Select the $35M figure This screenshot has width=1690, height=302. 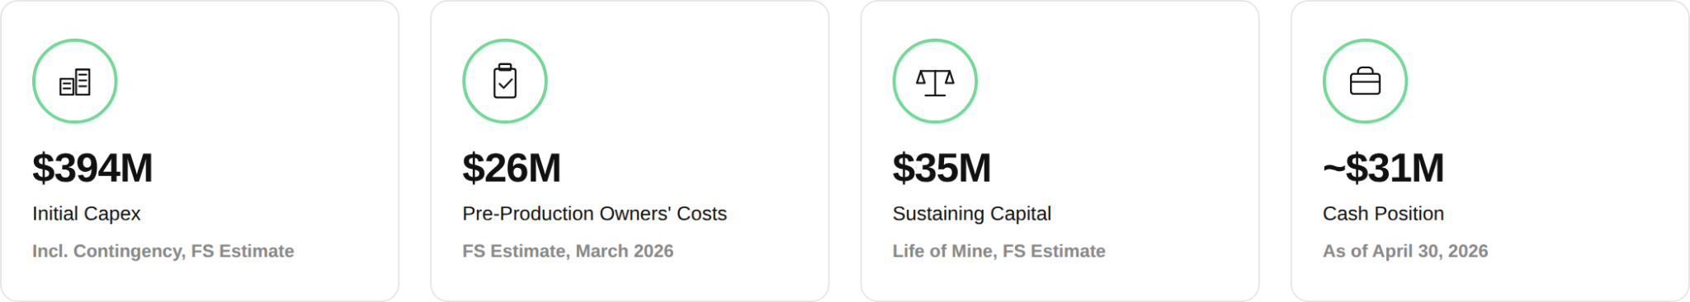click(x=942, y=168)
